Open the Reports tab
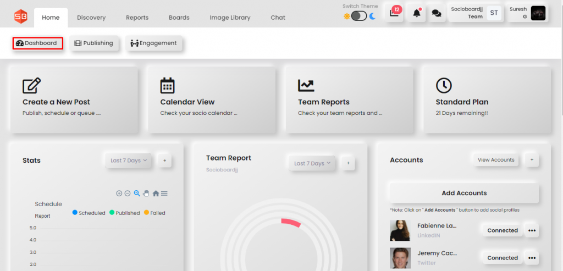Image resolution: width=563 pixels, height=271 pixels. tap(137, 18)
